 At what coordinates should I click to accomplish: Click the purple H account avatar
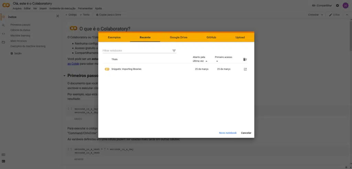click(345, 5)
